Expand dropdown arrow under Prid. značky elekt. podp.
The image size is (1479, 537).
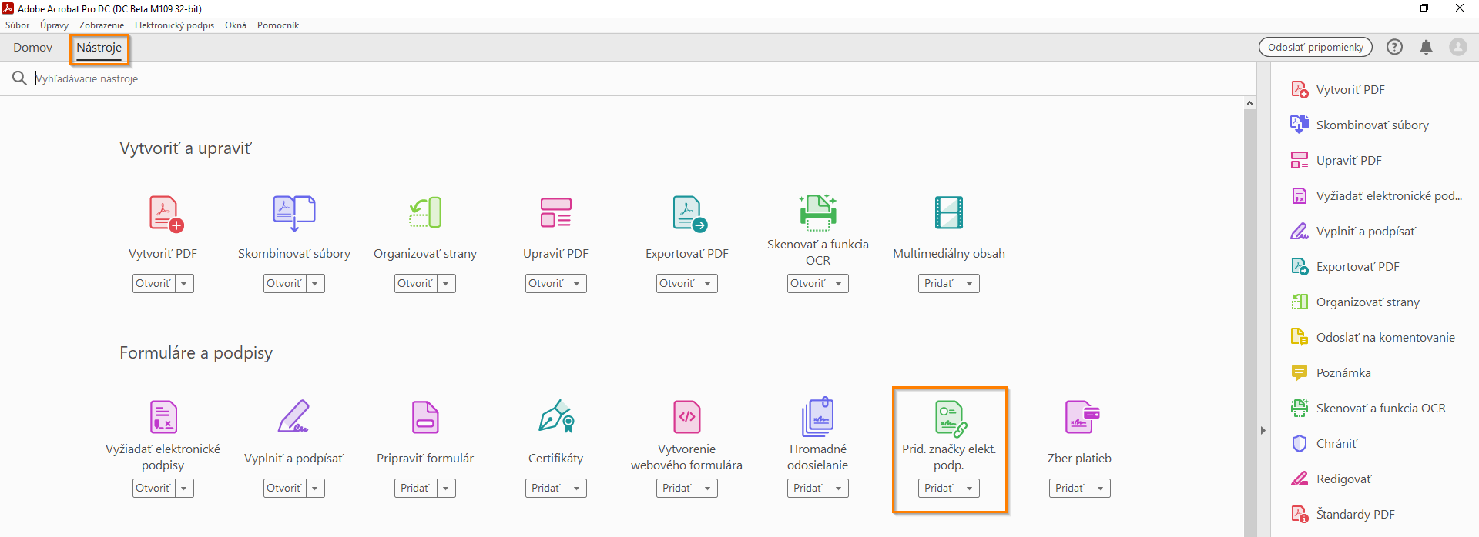pyautogui.click(x=970, y=489)
